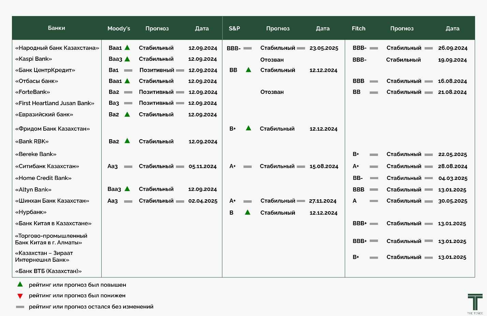Select «Bereke Bank» row name

[36, 154]
